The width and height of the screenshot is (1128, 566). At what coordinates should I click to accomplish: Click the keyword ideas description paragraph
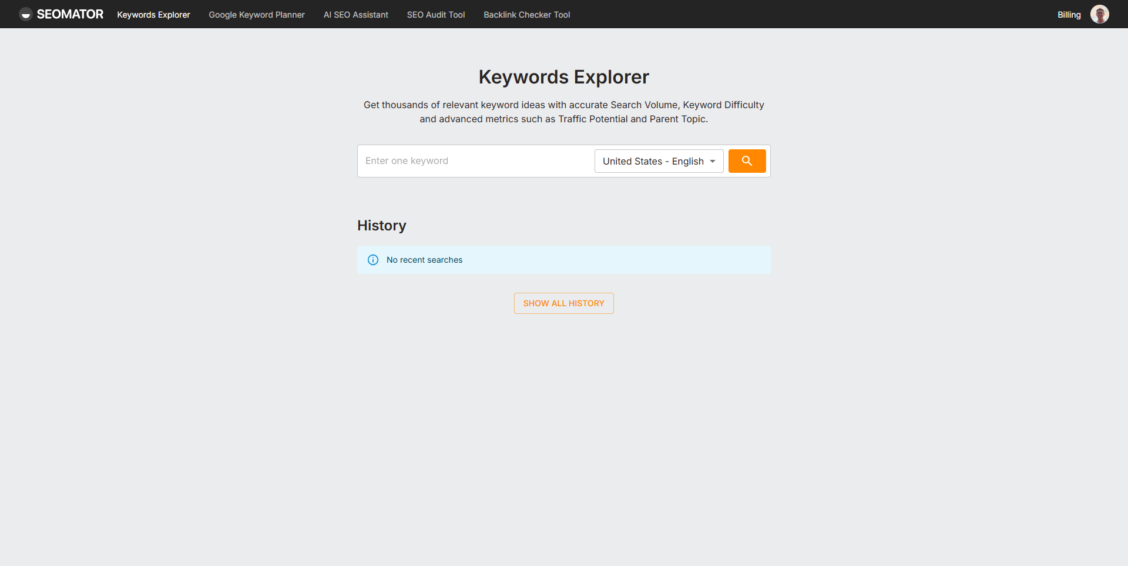point(563,112)
